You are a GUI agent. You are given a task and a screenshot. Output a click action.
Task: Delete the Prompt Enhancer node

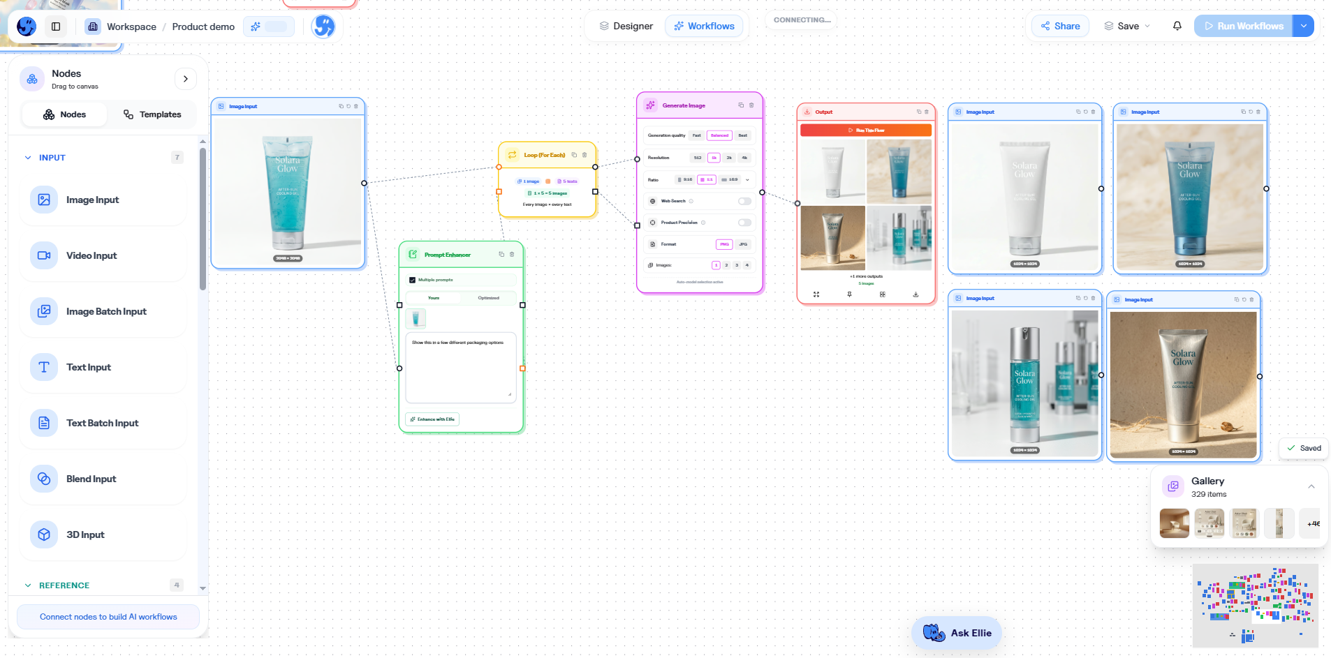point(512,254)
